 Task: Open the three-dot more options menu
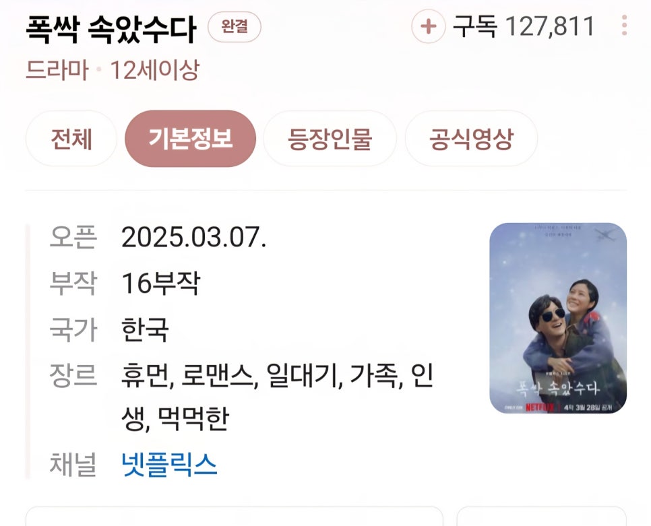pos(625,26)
